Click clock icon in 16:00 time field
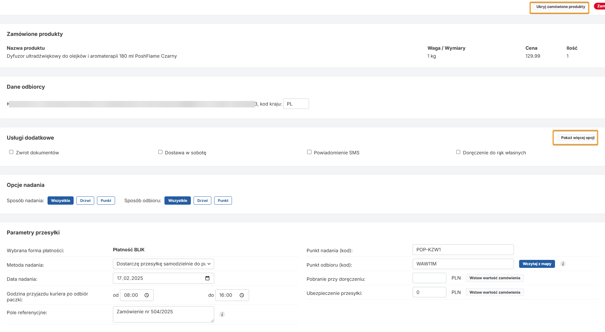 (242, 295)
